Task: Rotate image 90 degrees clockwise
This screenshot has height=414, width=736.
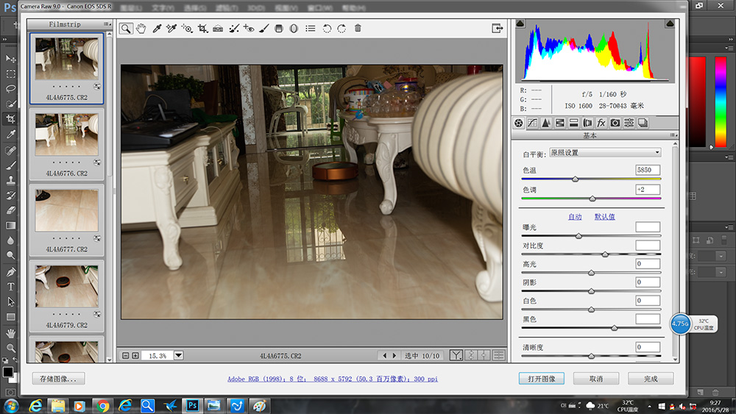Action: click(342, 29)
